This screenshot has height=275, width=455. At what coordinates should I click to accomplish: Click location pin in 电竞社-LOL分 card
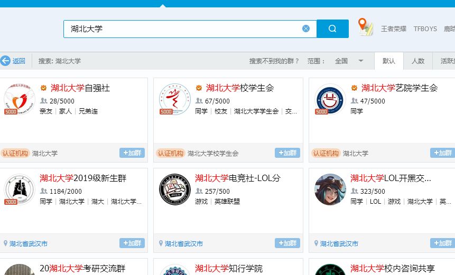161,243
